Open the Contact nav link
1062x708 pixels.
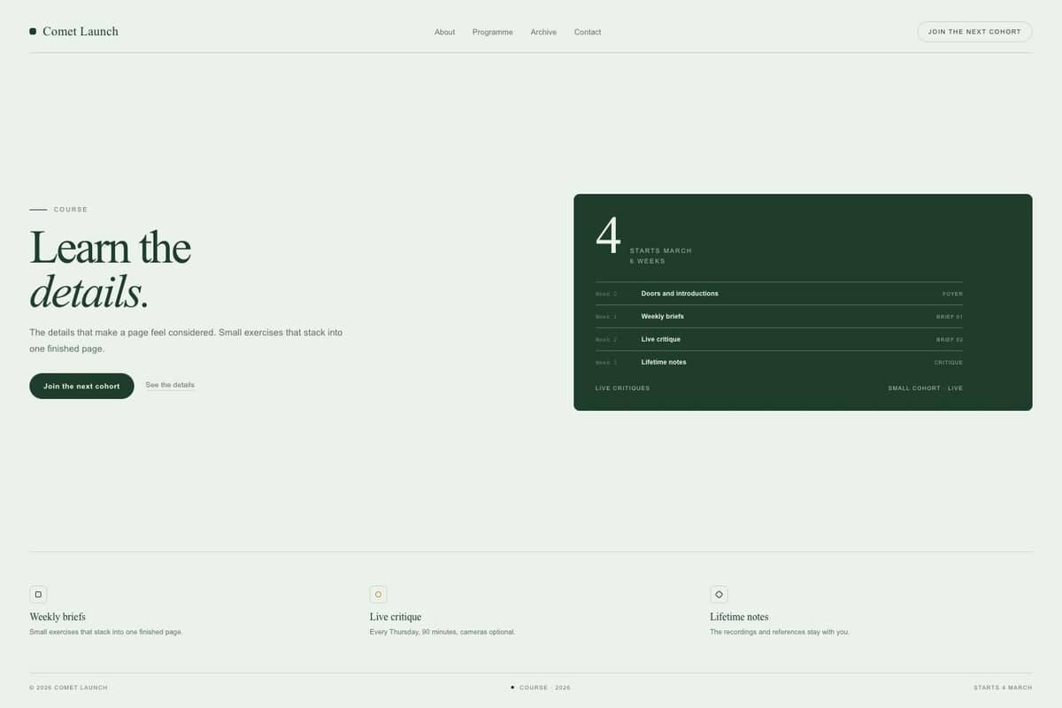pyautogui.click(x=588, y=32)
